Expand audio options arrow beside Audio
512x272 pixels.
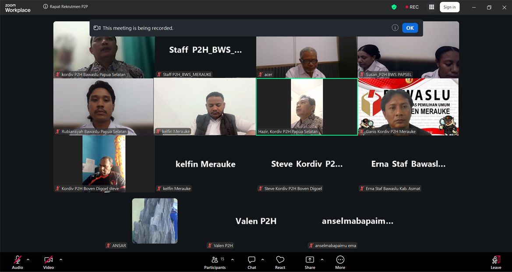pyautogui.click(x=28, y=260)
